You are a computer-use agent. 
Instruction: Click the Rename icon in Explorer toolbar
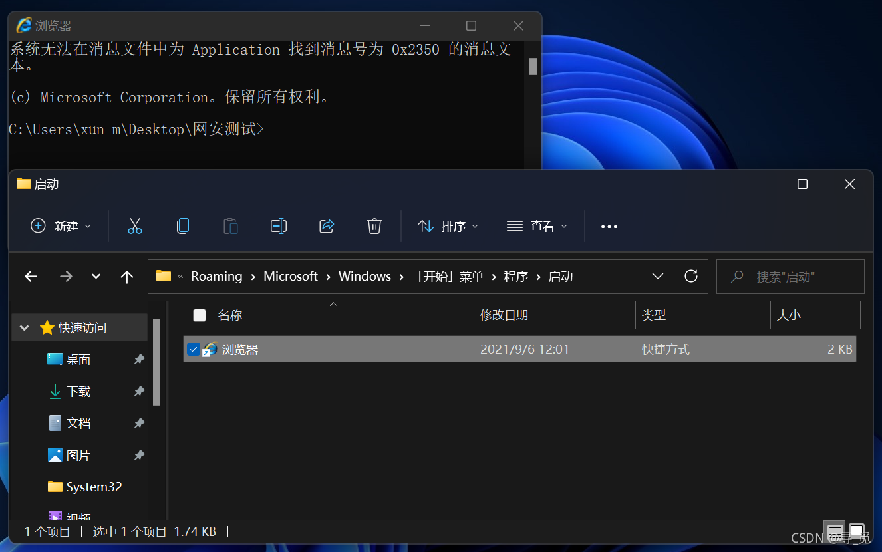pyautogui.click(x=279, y=226)
